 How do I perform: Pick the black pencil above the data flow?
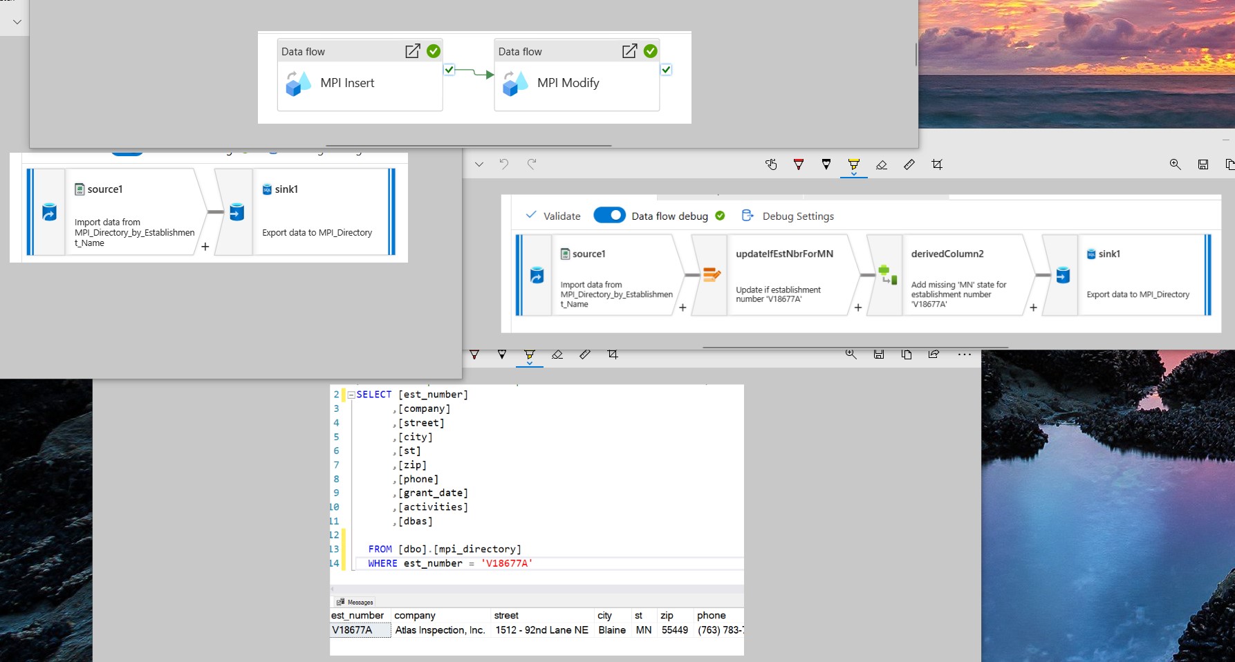[x=826, y=164]
